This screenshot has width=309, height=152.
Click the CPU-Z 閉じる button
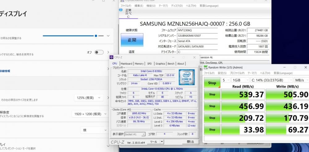click(190, 142)
